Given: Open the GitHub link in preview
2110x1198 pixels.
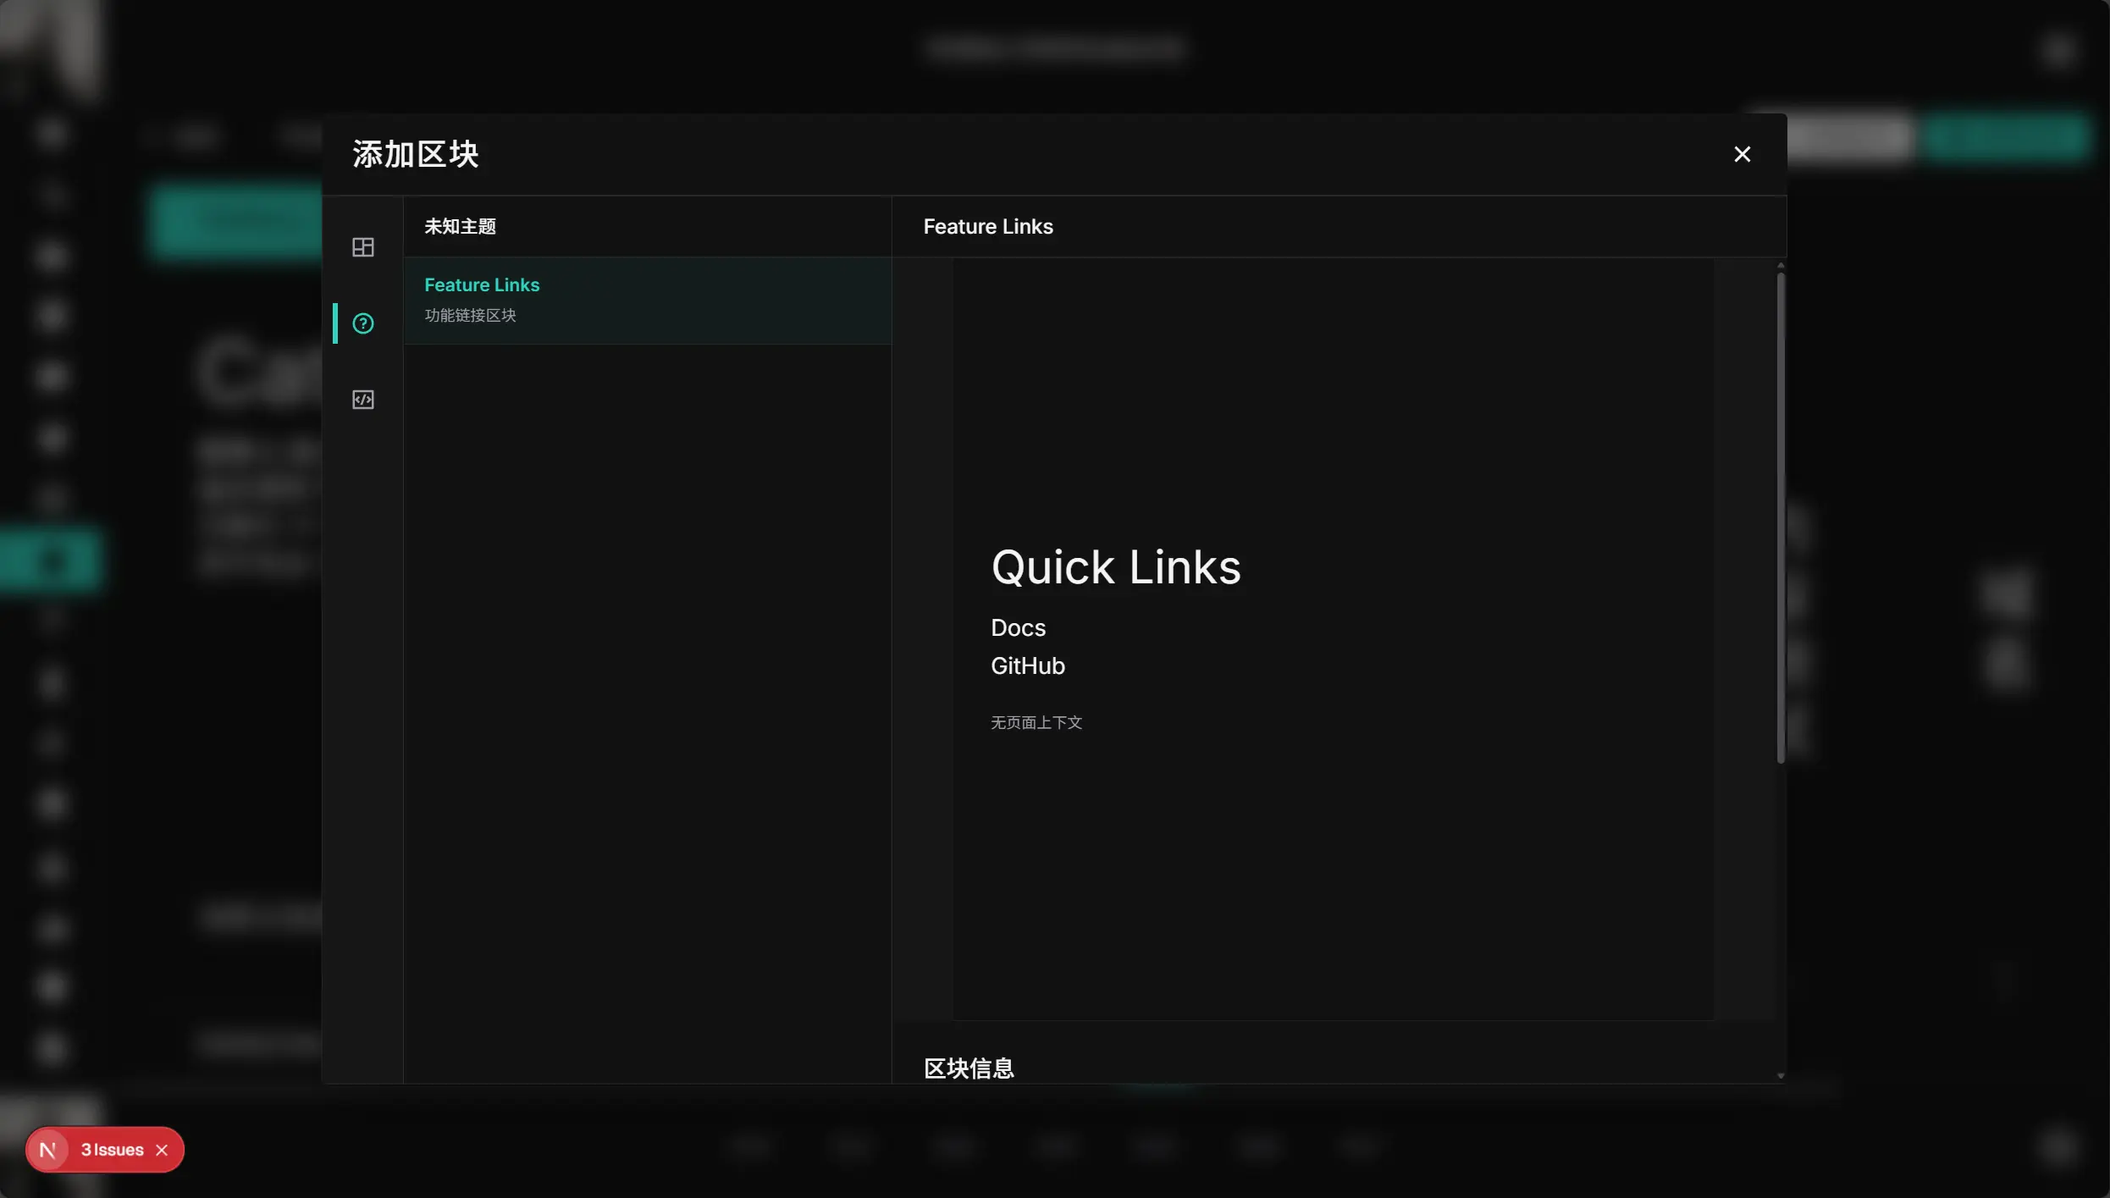Looking at the screenshot, I should (x=1027, y=666).
